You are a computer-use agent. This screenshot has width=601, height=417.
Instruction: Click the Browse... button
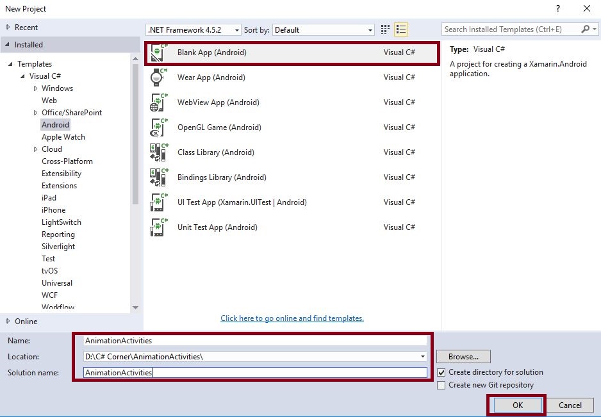pyautogui.click(x=463, y=356)
